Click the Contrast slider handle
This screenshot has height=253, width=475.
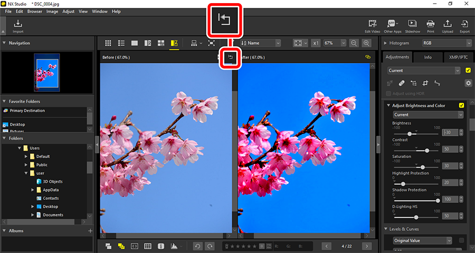pyautogui.click(x=427, y=150)
